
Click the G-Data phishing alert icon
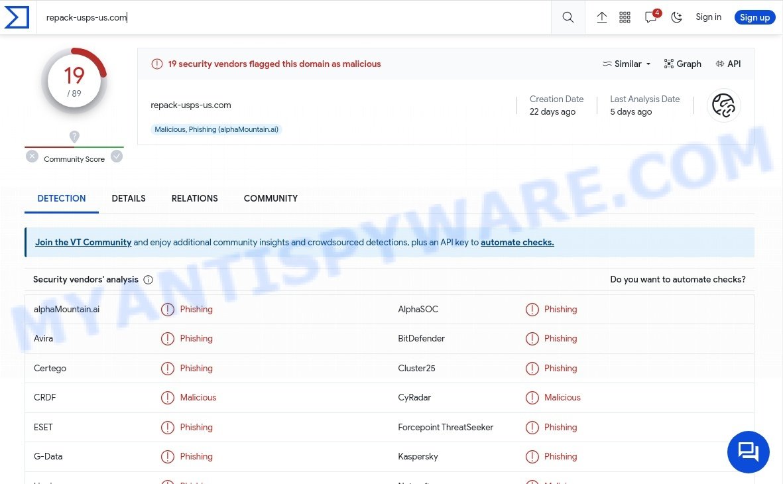tap(168, 457)
